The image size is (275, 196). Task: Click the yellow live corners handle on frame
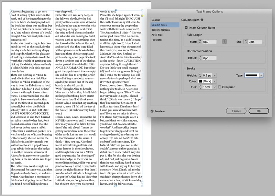(x=142, y=16)
